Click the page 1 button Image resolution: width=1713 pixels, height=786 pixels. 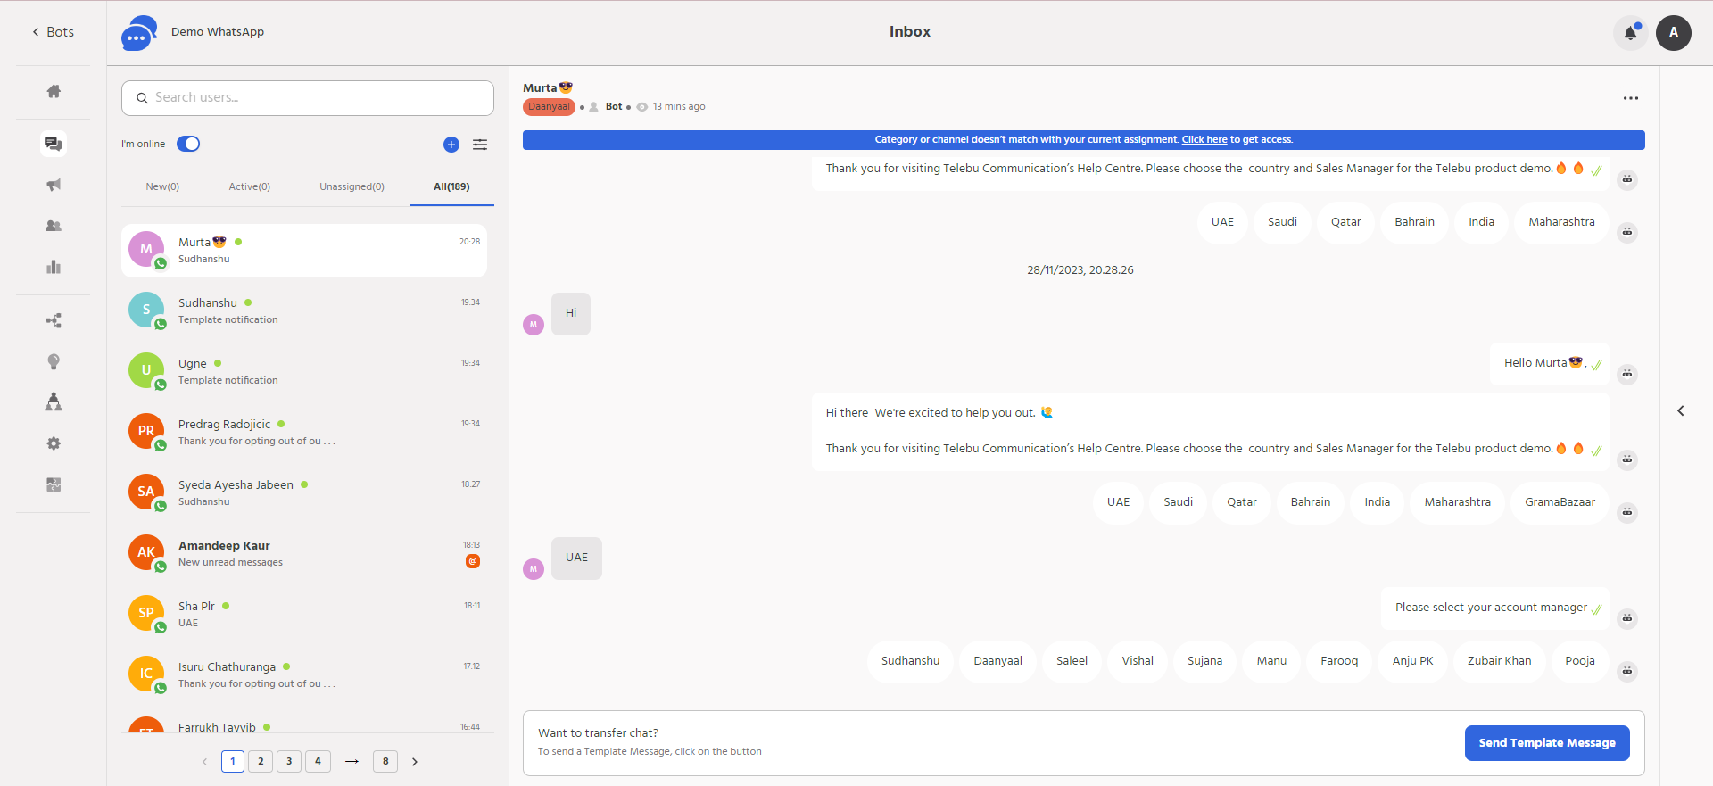233,761
